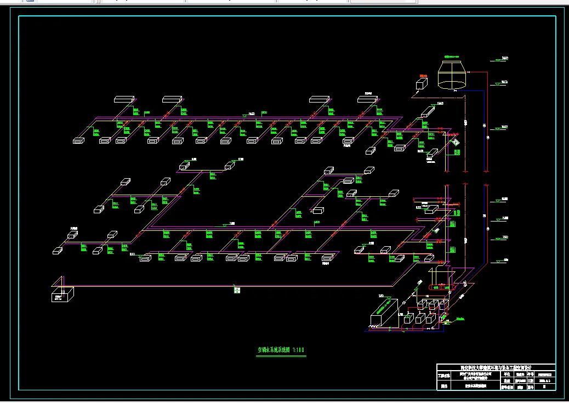The height and width of the screenshot is (403, 569).
Task: Select the large equipment box at the long pipe's left end
Action: [x=62, y=294]
